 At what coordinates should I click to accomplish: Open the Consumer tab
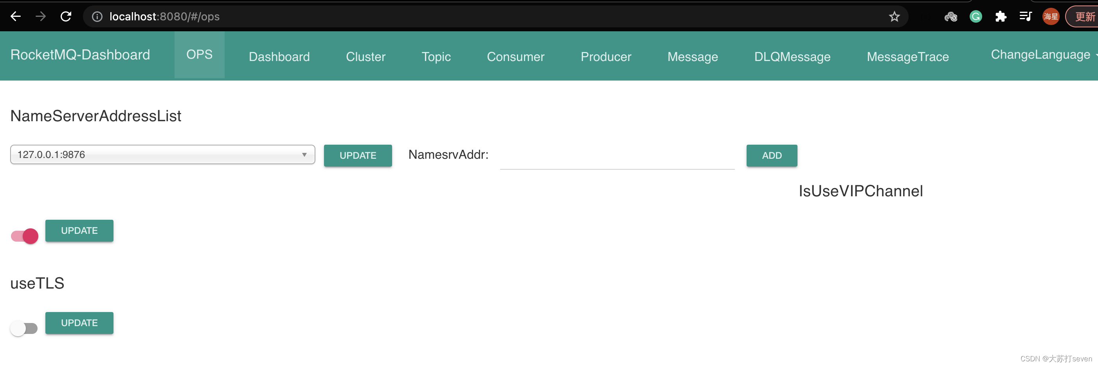pyautogui.click(x=515, y=57)
